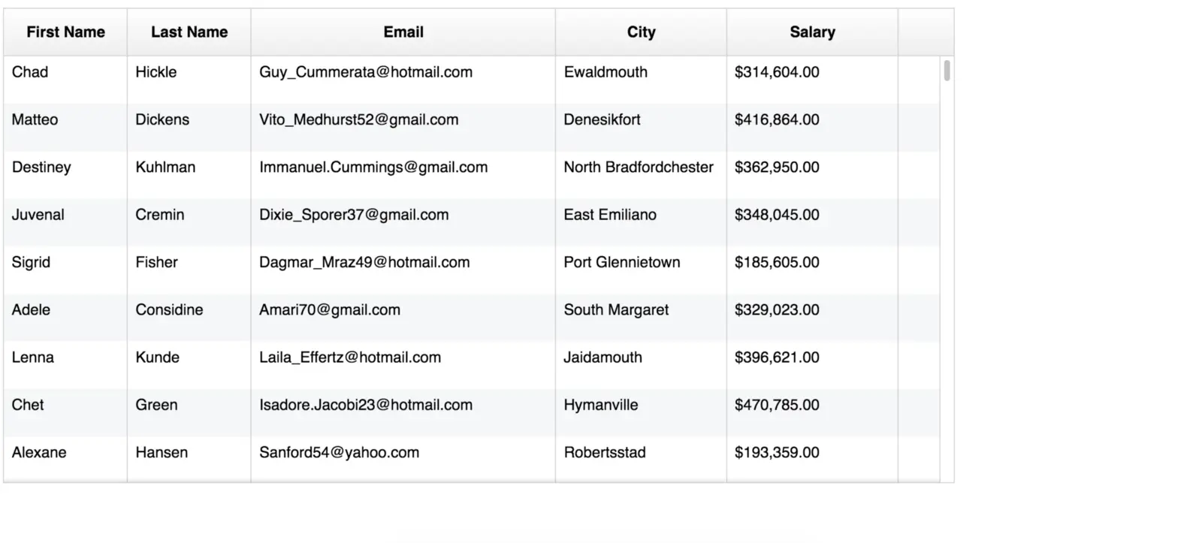Select the Amari70@gmail.com email cell
This screenshot has width=1202, height=543.
(x=330, y=309)
